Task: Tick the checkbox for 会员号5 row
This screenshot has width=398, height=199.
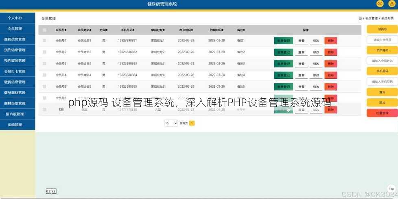Action: [x=45, y=87]
